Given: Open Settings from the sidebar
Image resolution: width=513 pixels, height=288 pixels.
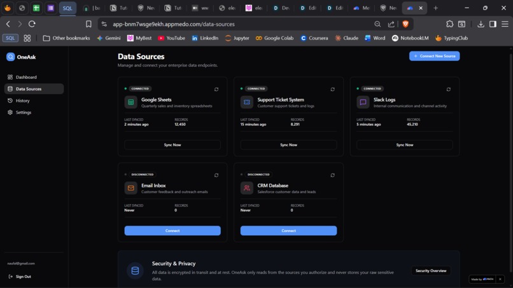Looking at the screenshot, I should [34, 113].
